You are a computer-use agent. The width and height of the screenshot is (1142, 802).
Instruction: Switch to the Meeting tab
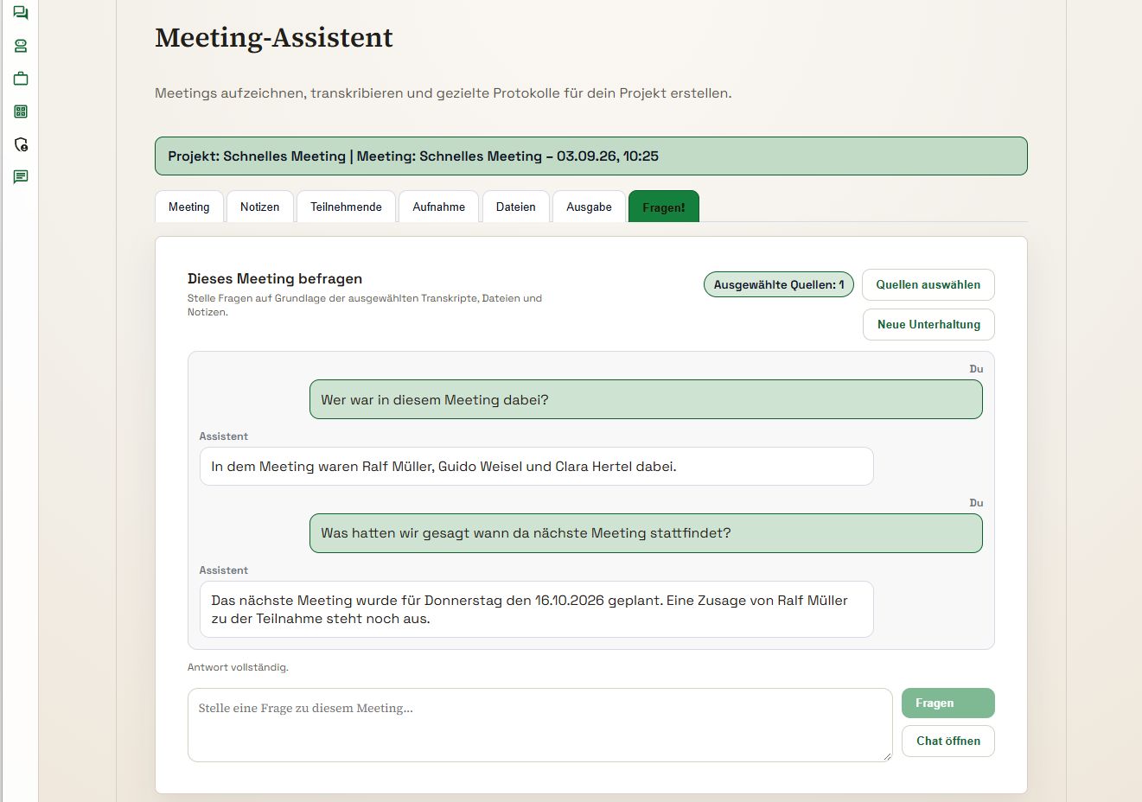point(189,207)
